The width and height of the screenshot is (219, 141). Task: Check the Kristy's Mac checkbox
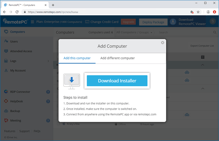[58, 124]
